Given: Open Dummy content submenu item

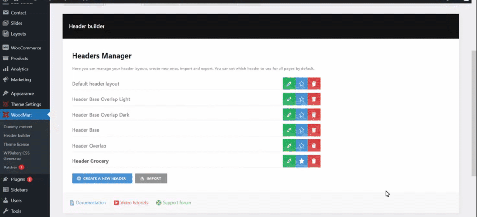Looking at the screenshot, I should (18, 127).
